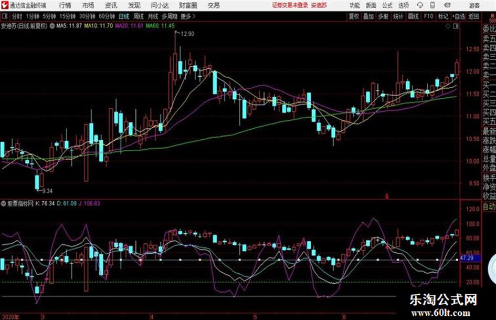This screenshot has width=496, height=320.
Task: Open the 行情 menu
Action: click(65, 5)
